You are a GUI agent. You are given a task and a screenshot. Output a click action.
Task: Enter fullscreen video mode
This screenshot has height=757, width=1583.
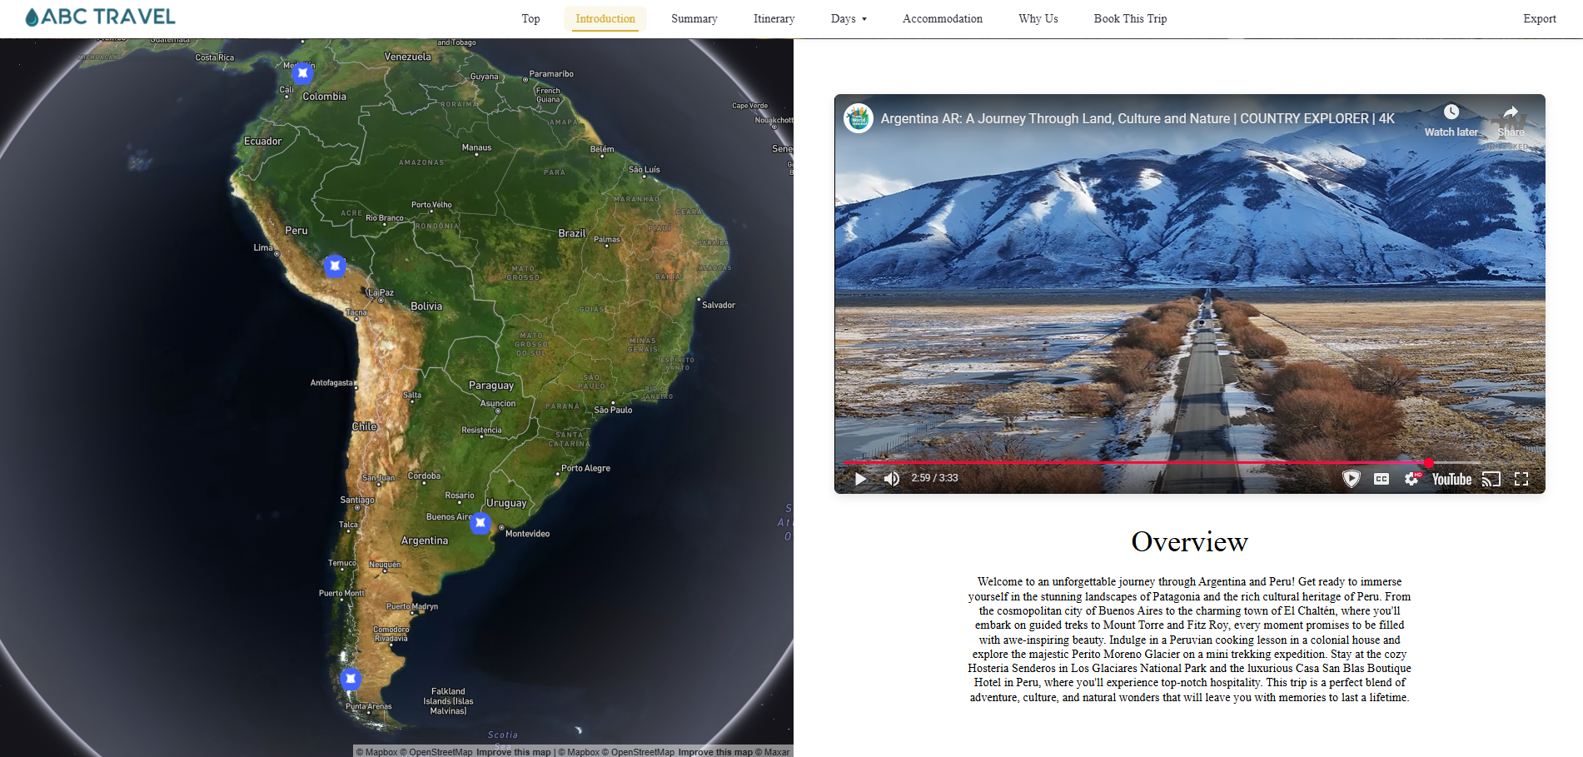point(1521,479)
